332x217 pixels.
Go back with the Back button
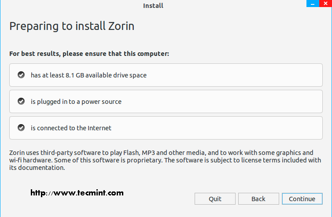[x=258, y=199]
